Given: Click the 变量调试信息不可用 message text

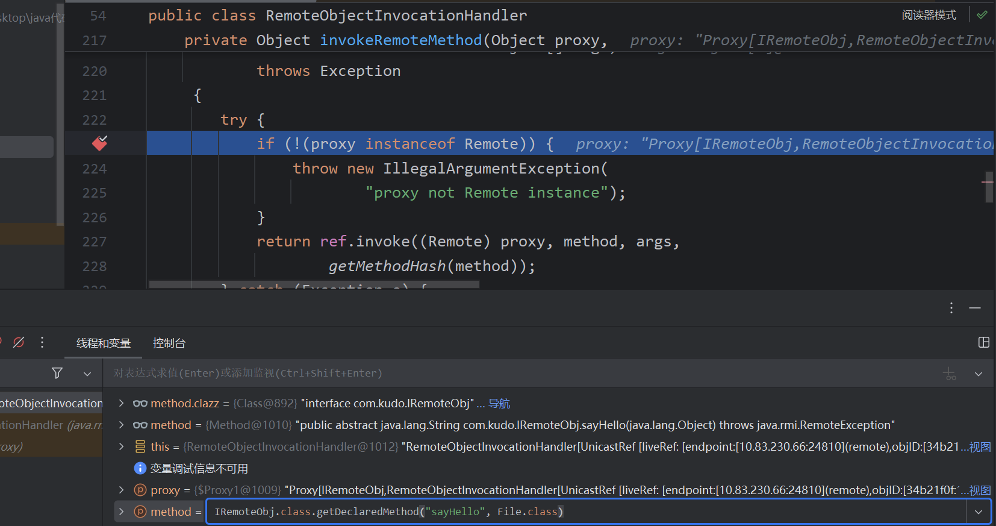Looking at the screenshot, I should tap(199, 468).
